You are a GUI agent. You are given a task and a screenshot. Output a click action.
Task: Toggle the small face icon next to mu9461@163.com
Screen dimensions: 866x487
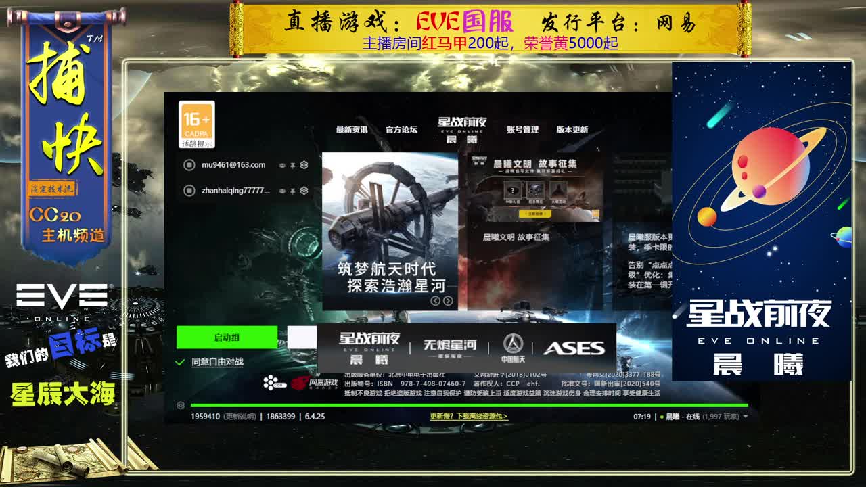283,165
